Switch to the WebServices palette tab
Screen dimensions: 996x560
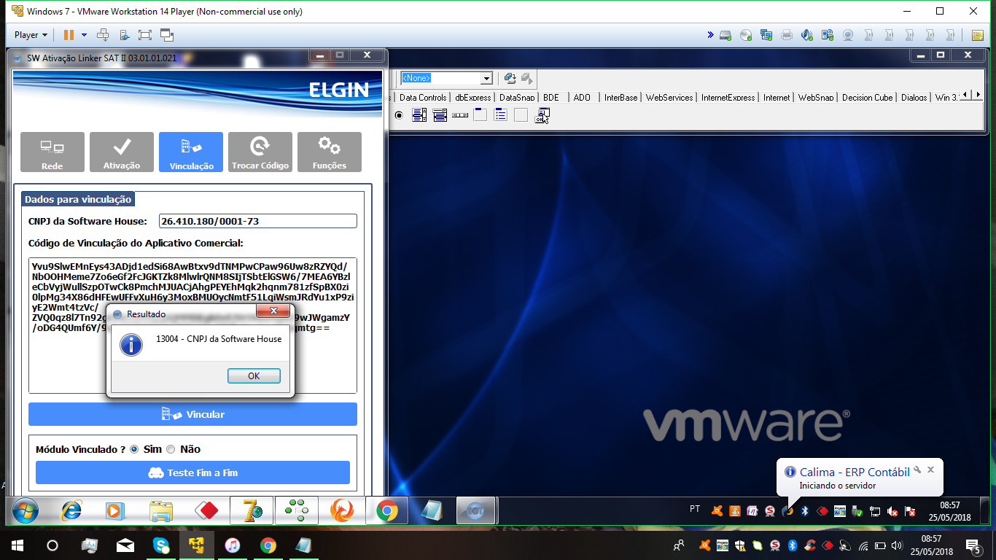point(669,98)
